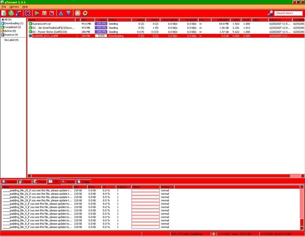Open Preferences via the gear icon
305x237 pixels.
pos(85,13)
